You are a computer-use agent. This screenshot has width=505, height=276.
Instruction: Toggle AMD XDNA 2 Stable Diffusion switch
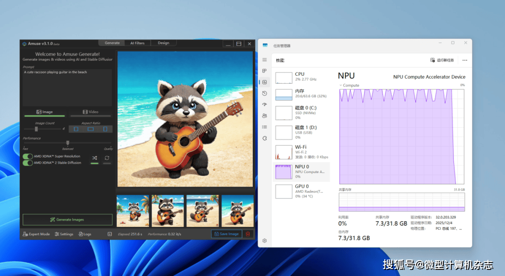tap(28, 163)
